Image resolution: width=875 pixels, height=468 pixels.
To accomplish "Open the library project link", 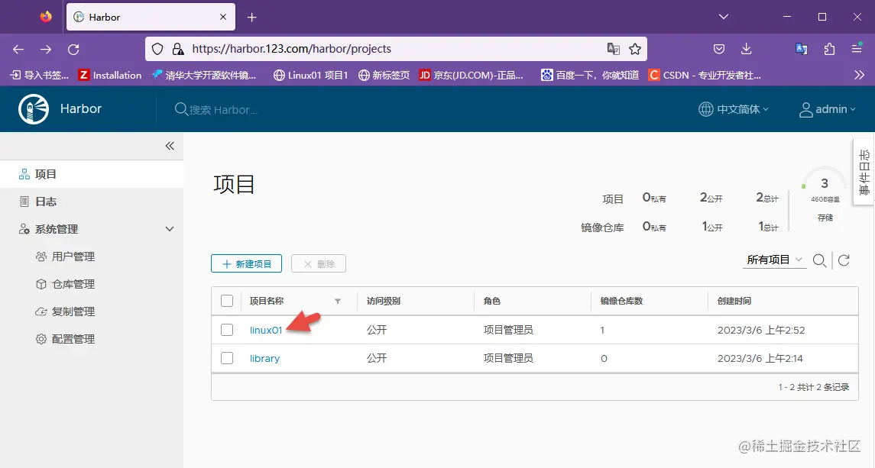I will [264, 359].
